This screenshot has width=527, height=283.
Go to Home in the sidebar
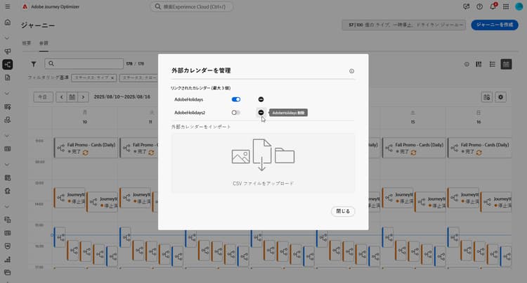click(x=8, y=23)
